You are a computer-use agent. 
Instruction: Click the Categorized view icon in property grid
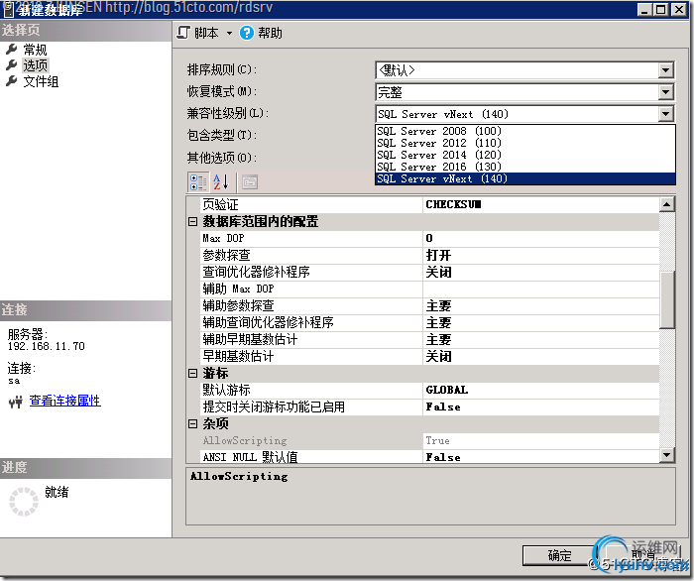[198, 181]
